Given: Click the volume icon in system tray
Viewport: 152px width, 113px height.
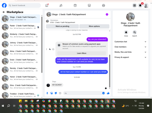Looking at the screenshot, I should pyautogui.click(x=136, y=106).
